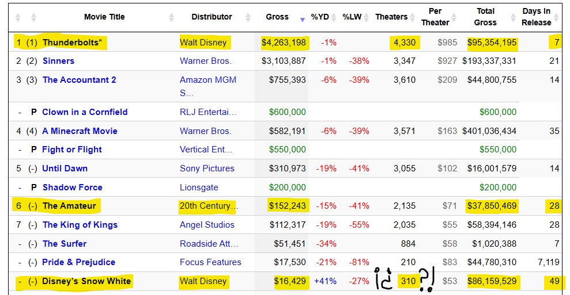
Task: Click Thunderbolts* gross value $4,263,198
Action: pos(284,43)
